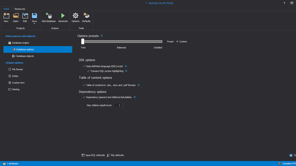This screenshot has height=166, width=296.
Task: Increase Max children depth level
Action: click(x=123, y=104)
